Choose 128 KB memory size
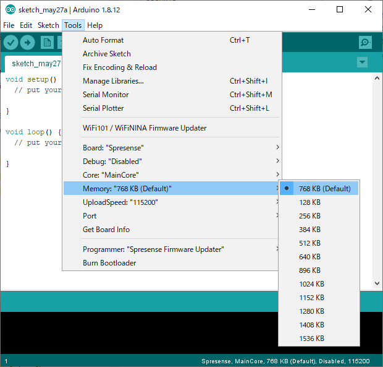Viewport: 383px width, 367px height. point(309,202)
